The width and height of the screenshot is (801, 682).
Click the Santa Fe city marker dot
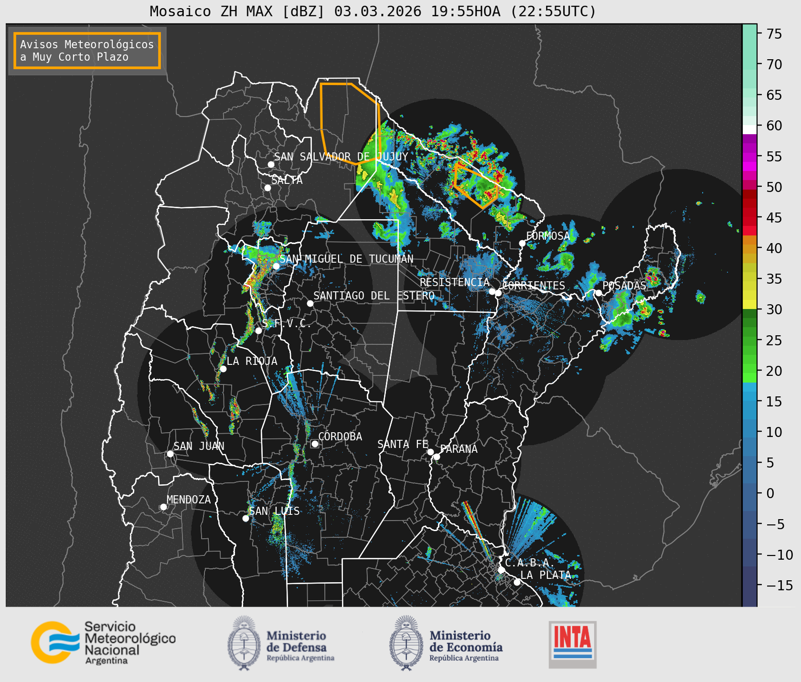click(430, 452)
